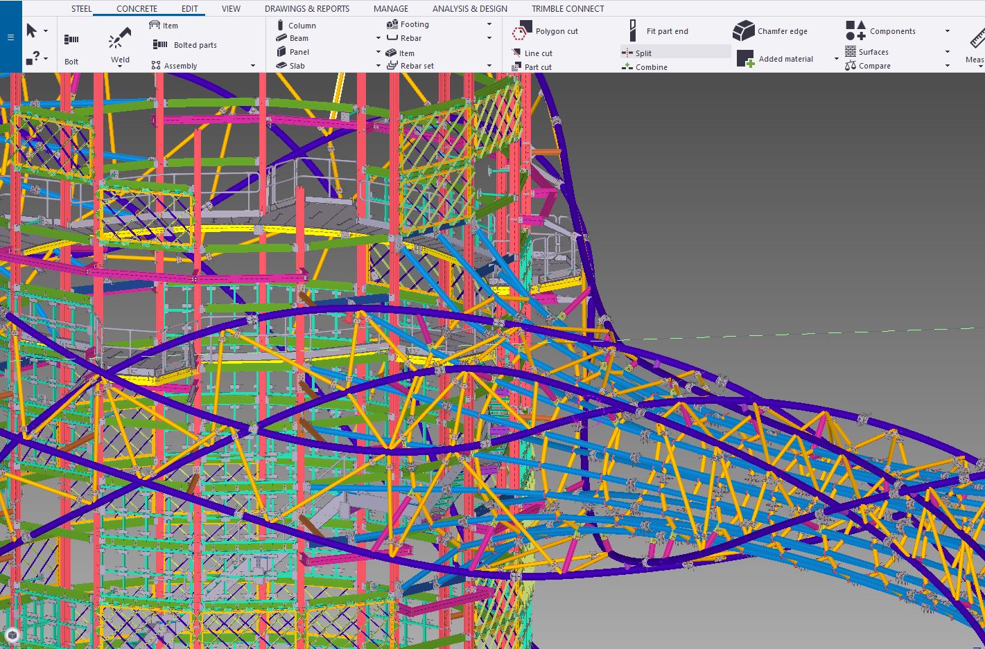
Task: Open the DRAWINGS & REPORTS tab
Action: tap(306, 9)
